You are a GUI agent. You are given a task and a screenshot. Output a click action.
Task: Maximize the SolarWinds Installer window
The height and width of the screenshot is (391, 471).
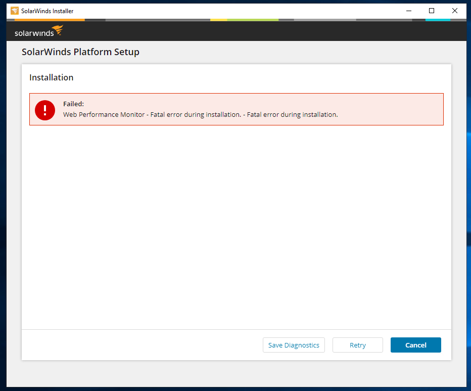432,11
